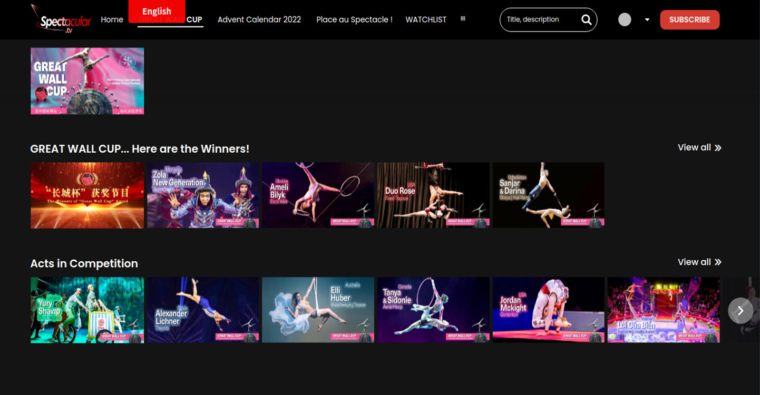
Task: Expand the account dropdown arrow
Action: [647, 20]
